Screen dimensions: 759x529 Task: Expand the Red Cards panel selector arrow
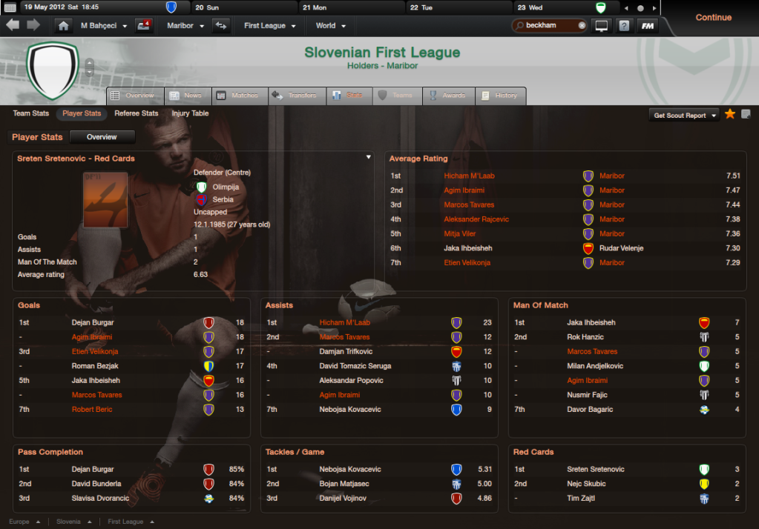click(368, 157)
